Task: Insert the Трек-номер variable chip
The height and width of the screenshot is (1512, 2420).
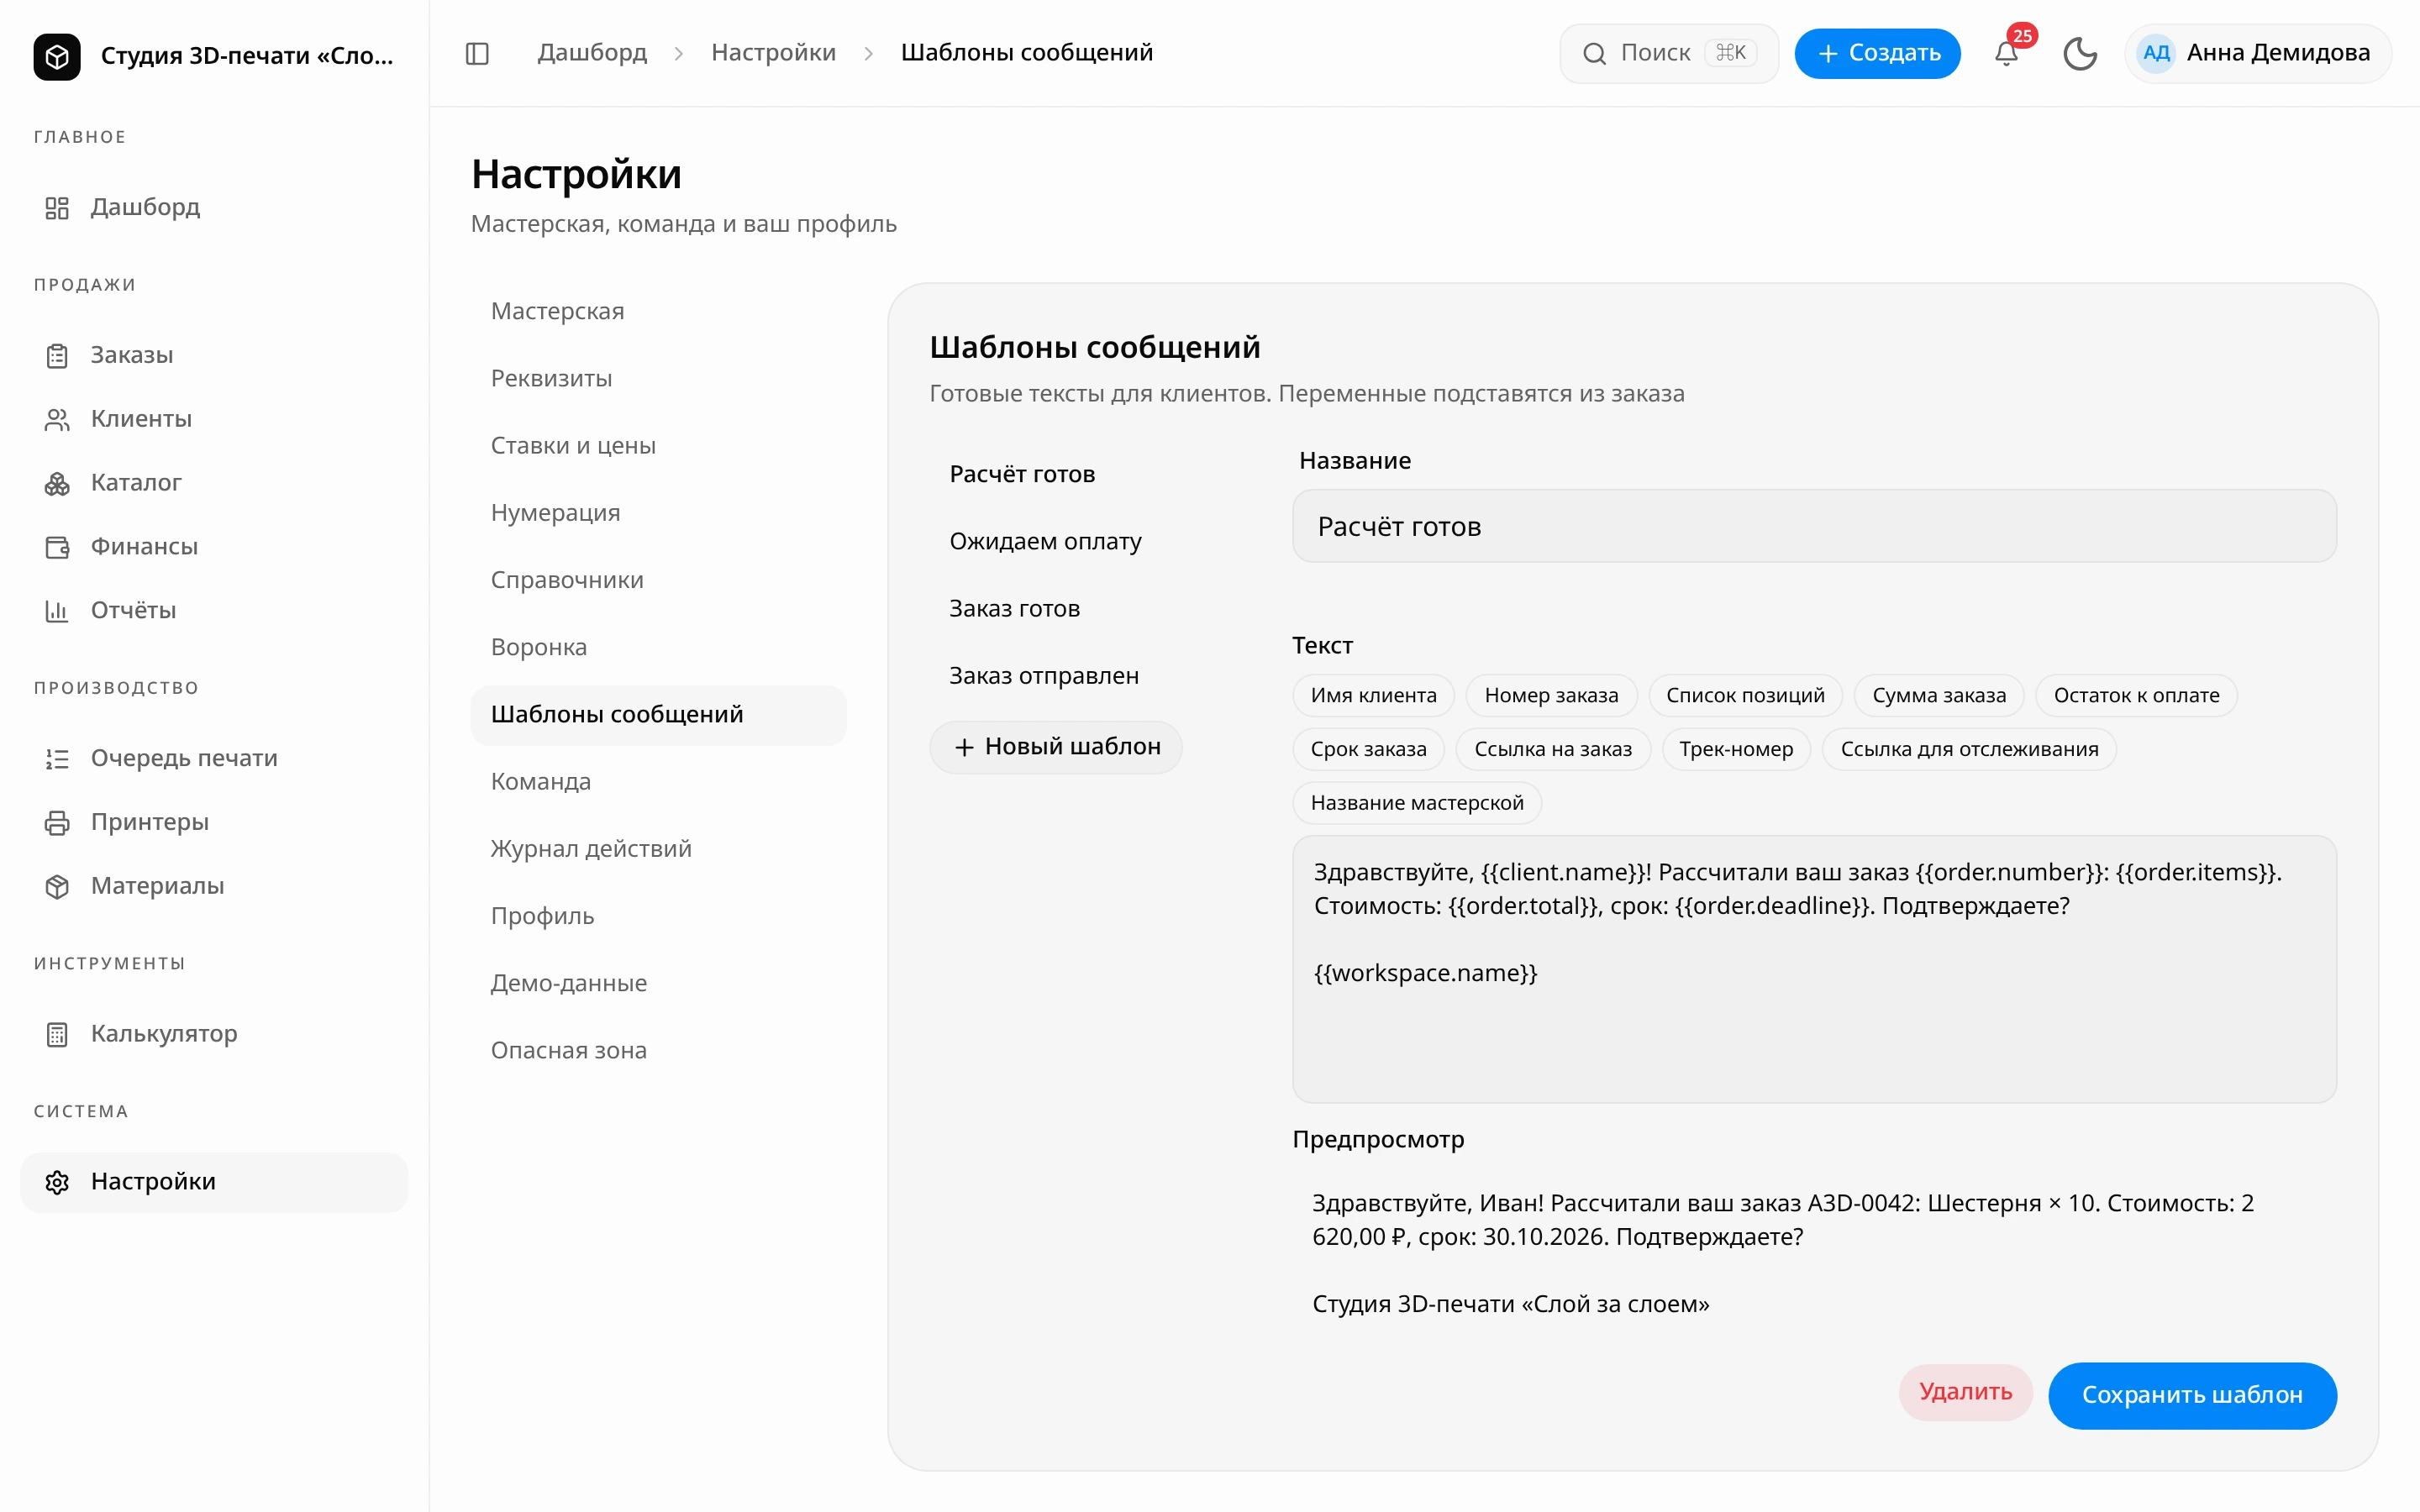Action: click(1736, 749)
